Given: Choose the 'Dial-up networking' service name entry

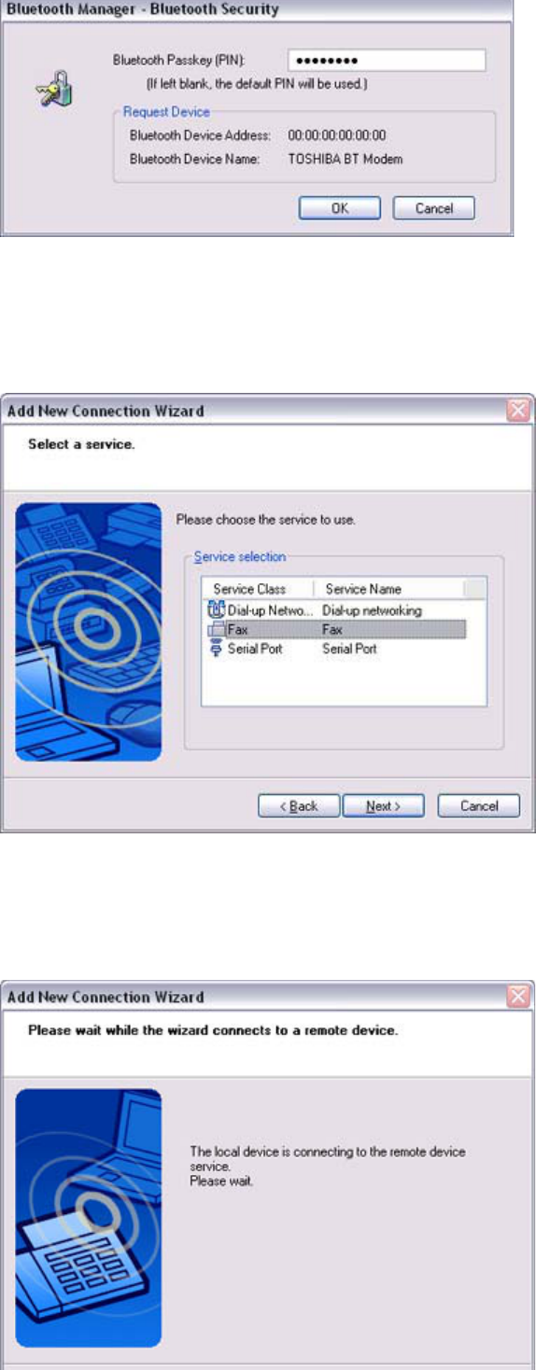Looking at the screenshot, I should (x=373, y=611).
